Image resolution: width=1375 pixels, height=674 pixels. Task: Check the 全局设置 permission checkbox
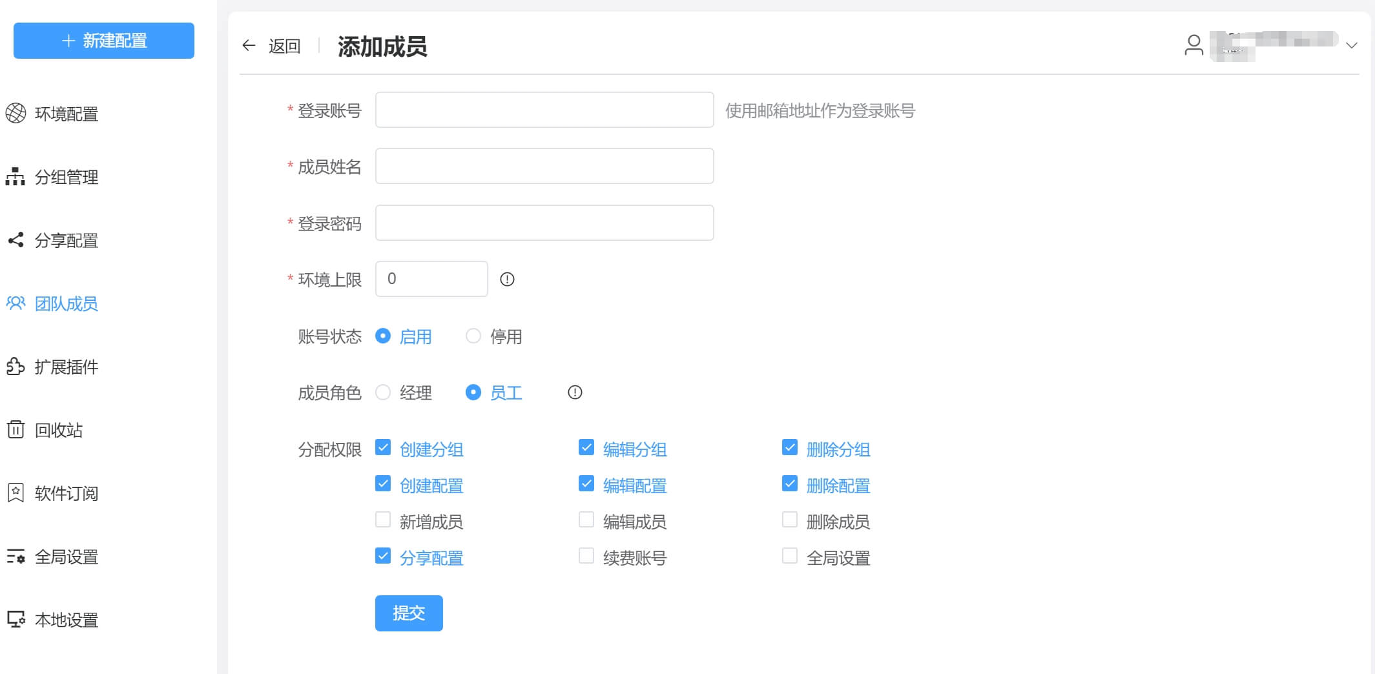point(789,556)
